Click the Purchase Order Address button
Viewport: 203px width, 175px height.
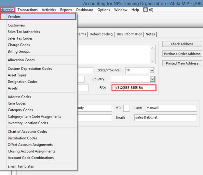coord(182,54)
